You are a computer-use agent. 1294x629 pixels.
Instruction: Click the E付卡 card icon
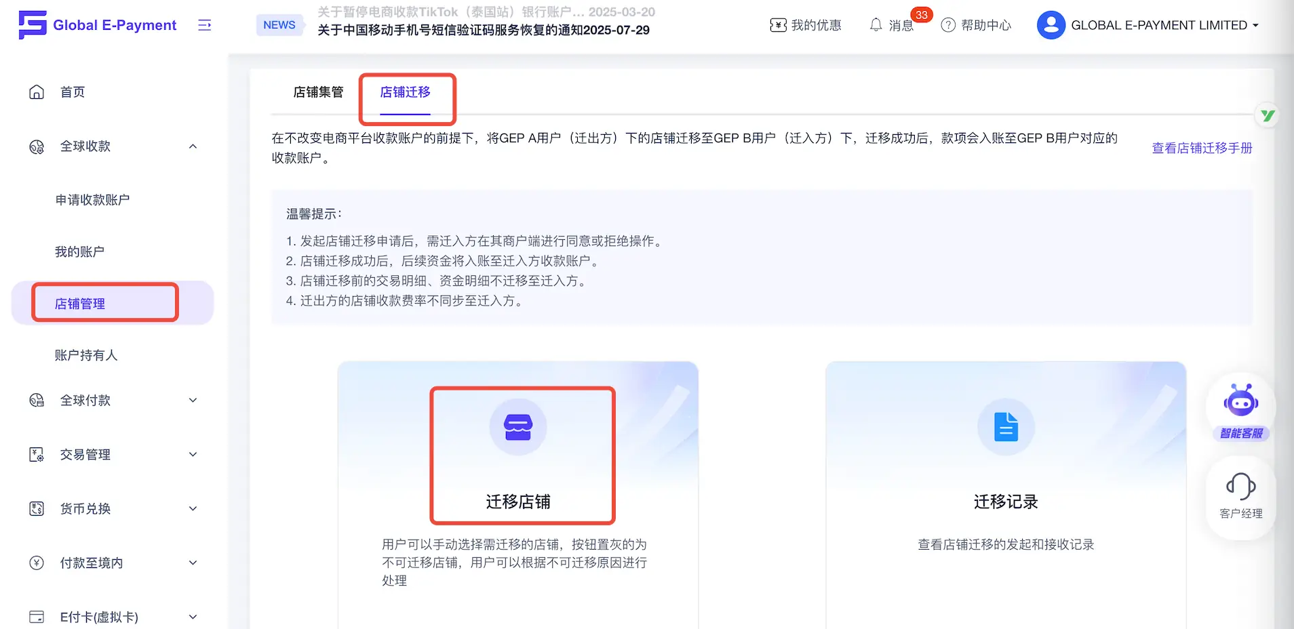(37, 617)
